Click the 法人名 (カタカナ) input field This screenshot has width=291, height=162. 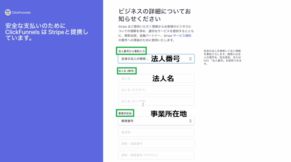[156, 90]
